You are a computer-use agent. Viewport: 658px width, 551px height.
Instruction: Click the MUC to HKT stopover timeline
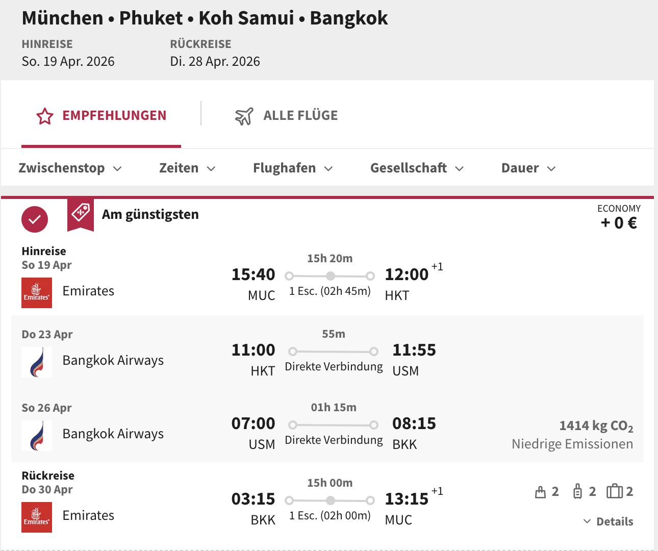click(x=330, y=276)
